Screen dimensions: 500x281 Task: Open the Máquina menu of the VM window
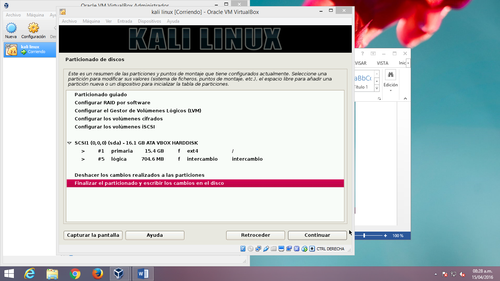[91, 21]
